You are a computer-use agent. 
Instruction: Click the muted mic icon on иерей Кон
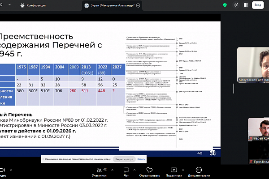tap(251, 138)
